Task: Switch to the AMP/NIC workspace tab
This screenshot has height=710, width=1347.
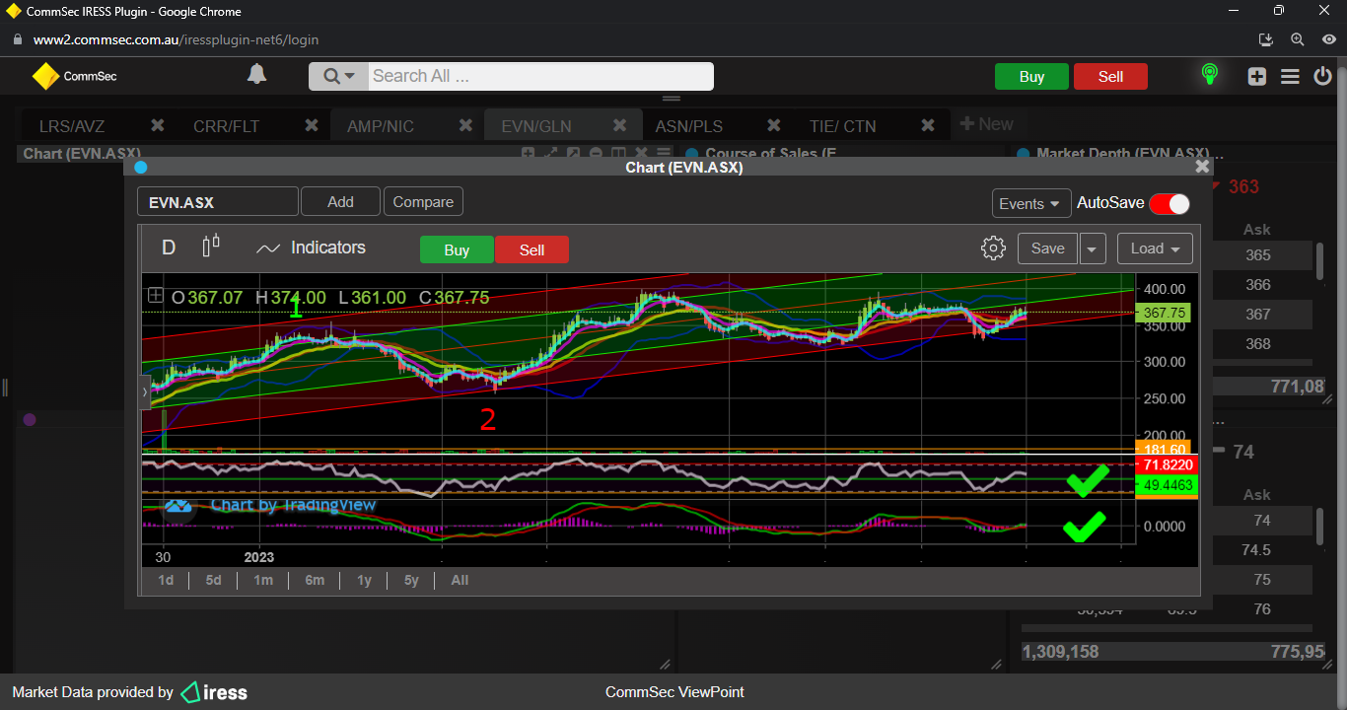Action: point(381,126)
